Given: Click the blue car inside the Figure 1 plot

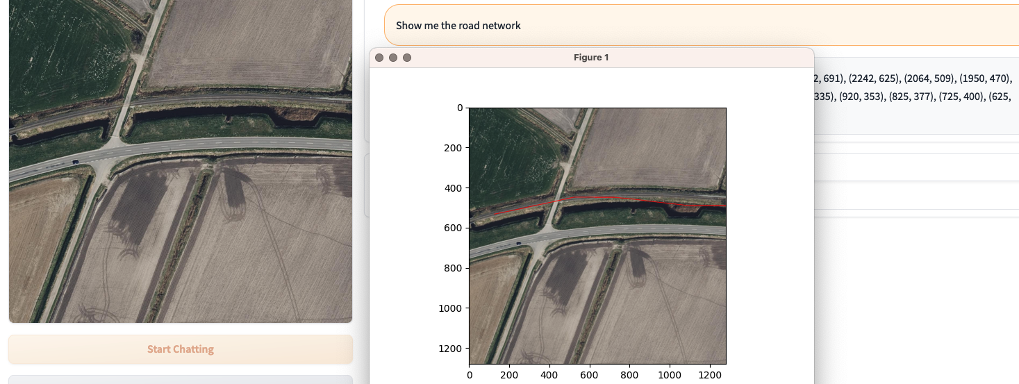Looking at the screenshot, I should click(x=518, y=244).
